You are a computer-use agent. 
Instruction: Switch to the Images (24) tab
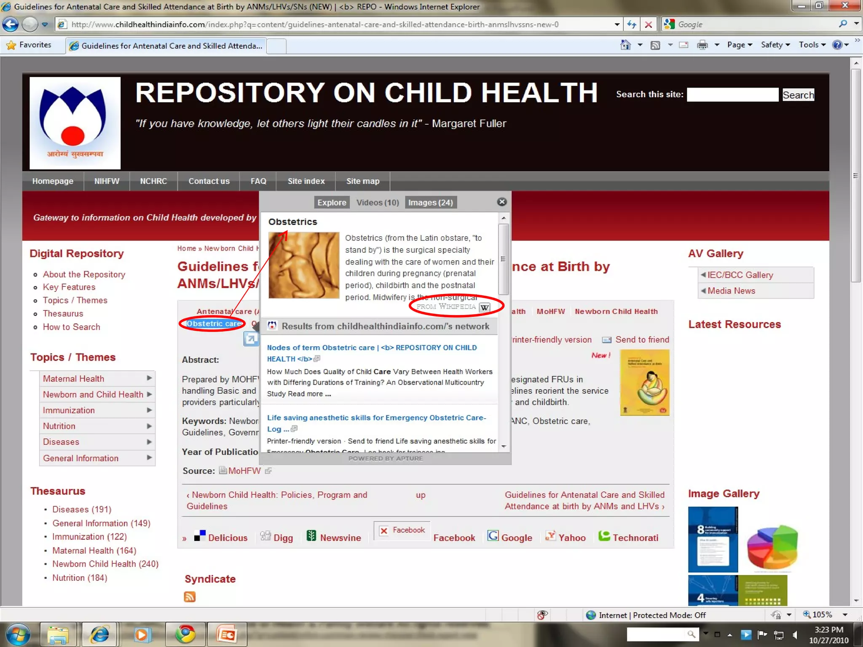coord(430,203)
